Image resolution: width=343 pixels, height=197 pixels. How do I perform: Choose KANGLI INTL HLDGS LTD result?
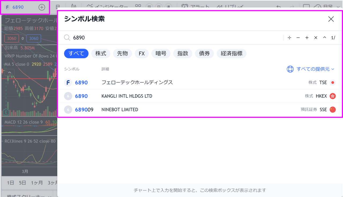click(200, 96)
